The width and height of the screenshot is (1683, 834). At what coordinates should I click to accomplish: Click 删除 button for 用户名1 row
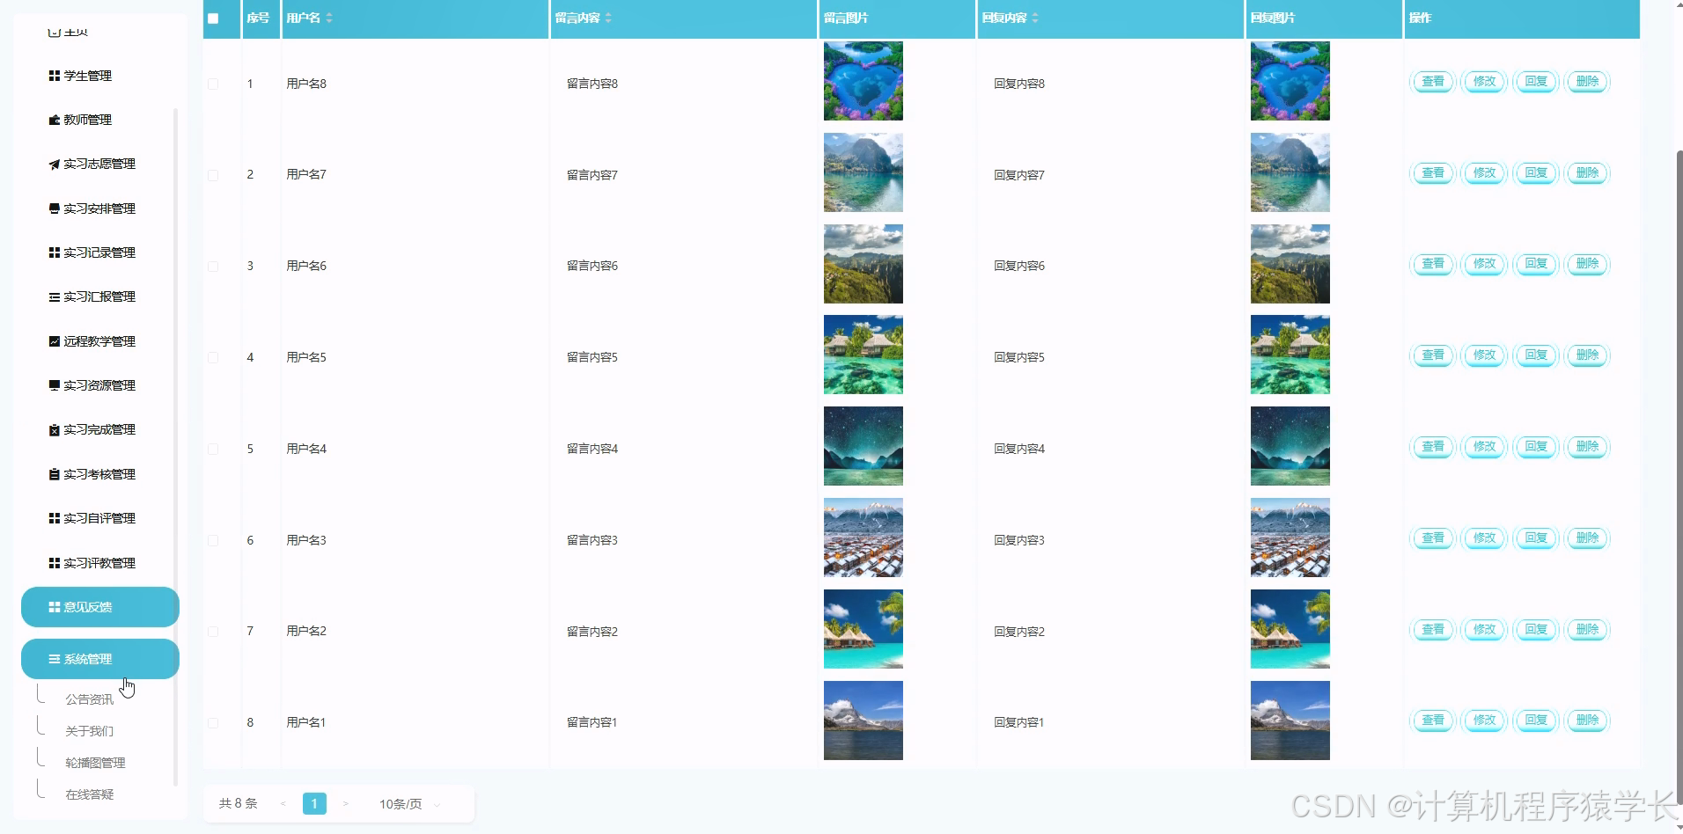click(1588, 721)
